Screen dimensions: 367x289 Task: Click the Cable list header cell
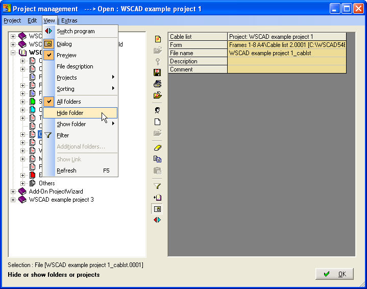pos(198,37)
